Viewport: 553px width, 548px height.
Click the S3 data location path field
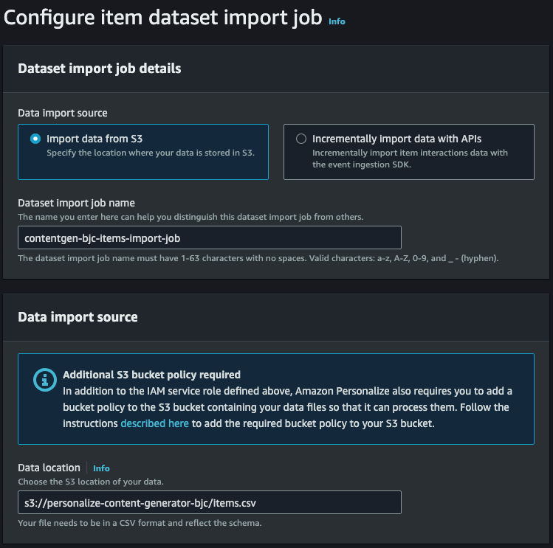210,502
